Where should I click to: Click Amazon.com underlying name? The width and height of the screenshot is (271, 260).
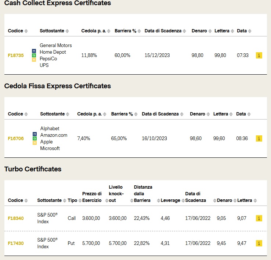54,135
